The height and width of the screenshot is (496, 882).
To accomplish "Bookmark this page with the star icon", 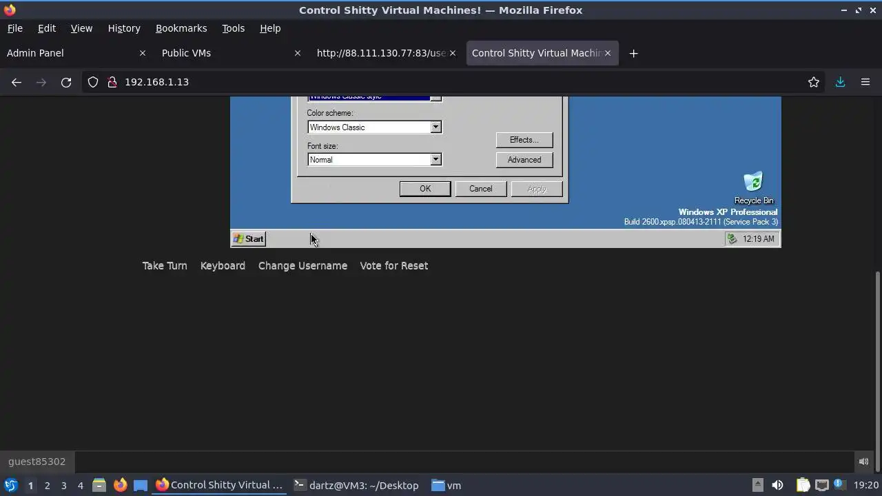I will pos(814,82).
